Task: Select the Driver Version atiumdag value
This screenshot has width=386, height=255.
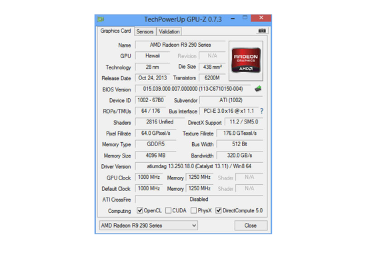Action: pyautogui.click(x=199, y=166)
